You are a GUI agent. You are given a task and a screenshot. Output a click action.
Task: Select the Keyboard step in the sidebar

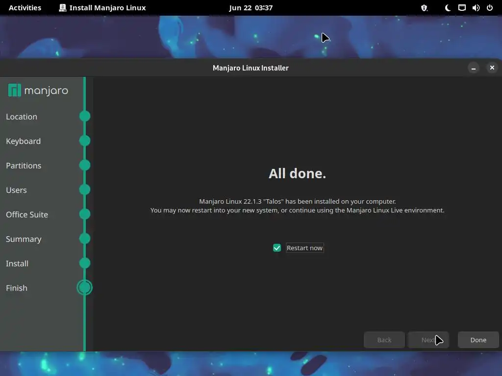[24, 141]
